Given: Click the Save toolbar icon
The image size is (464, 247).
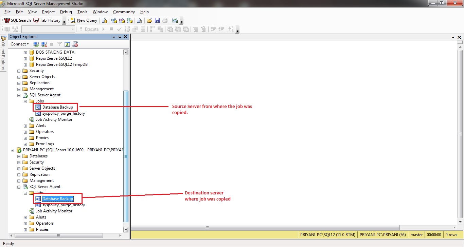Looking at the screenshot, I should pyautogui.click(x=157, y=20).
